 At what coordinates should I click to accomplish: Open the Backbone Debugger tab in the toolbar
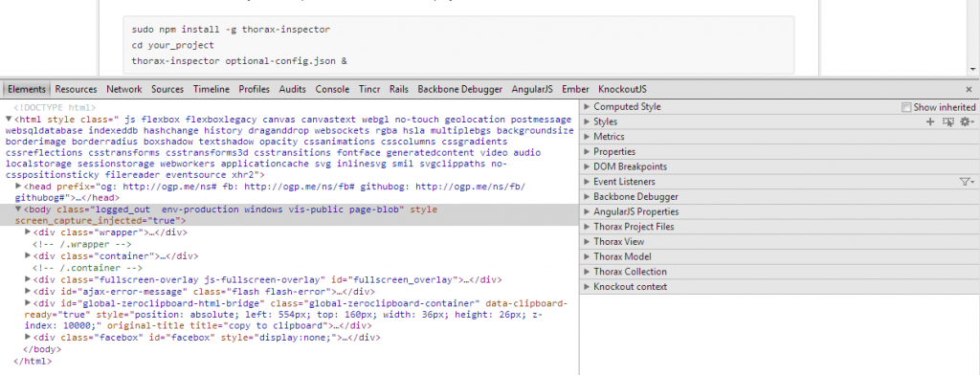pos(460,89)
